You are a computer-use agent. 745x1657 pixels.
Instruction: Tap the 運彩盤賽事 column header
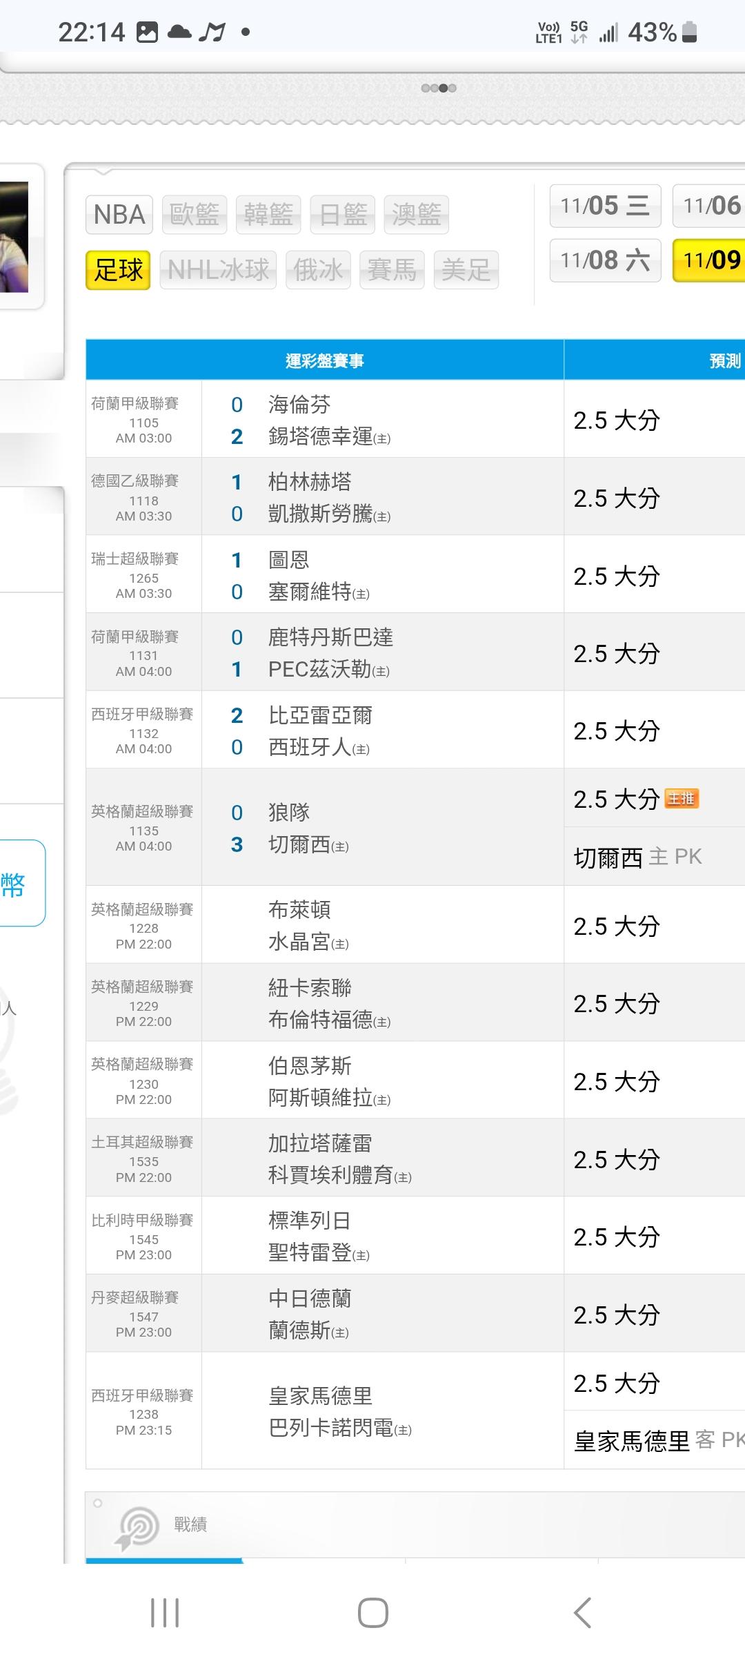point(325,360)
